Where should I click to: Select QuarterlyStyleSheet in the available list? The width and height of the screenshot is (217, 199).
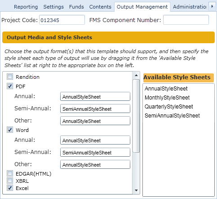point(168,107)
